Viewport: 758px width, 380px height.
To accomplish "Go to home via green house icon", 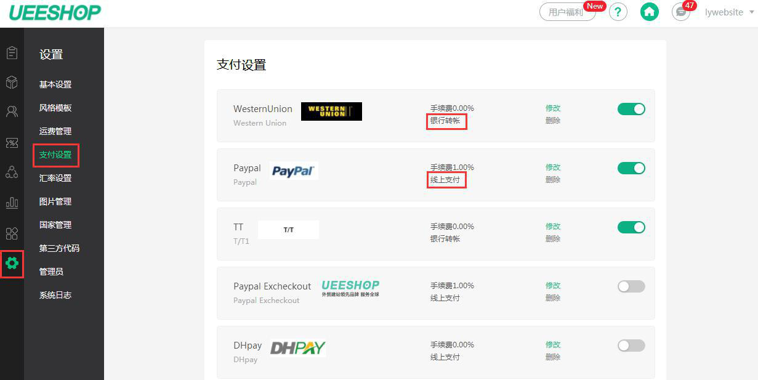I will (x=650, y=12).
